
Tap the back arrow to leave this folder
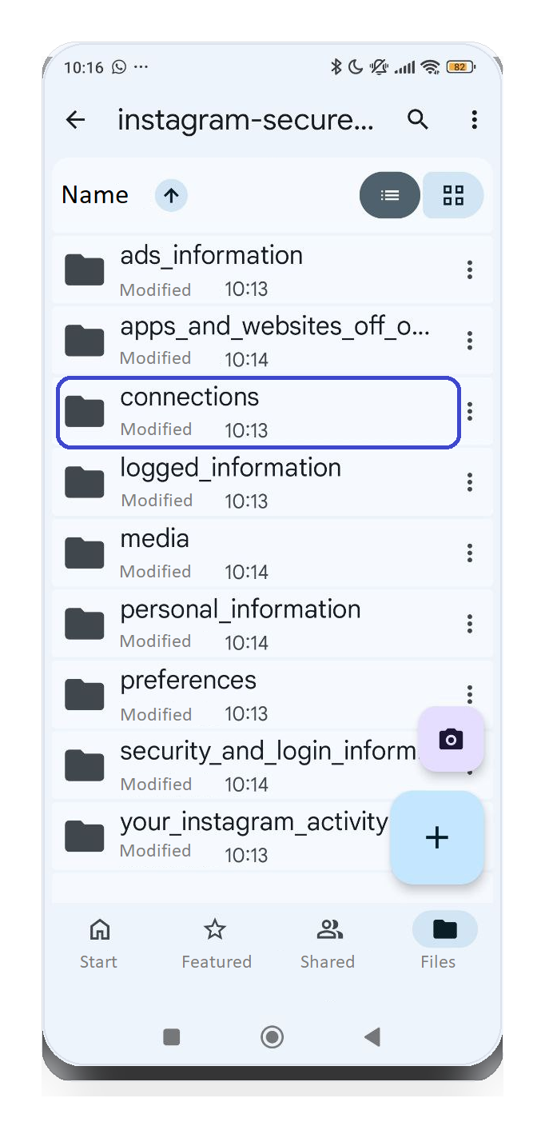74,119
